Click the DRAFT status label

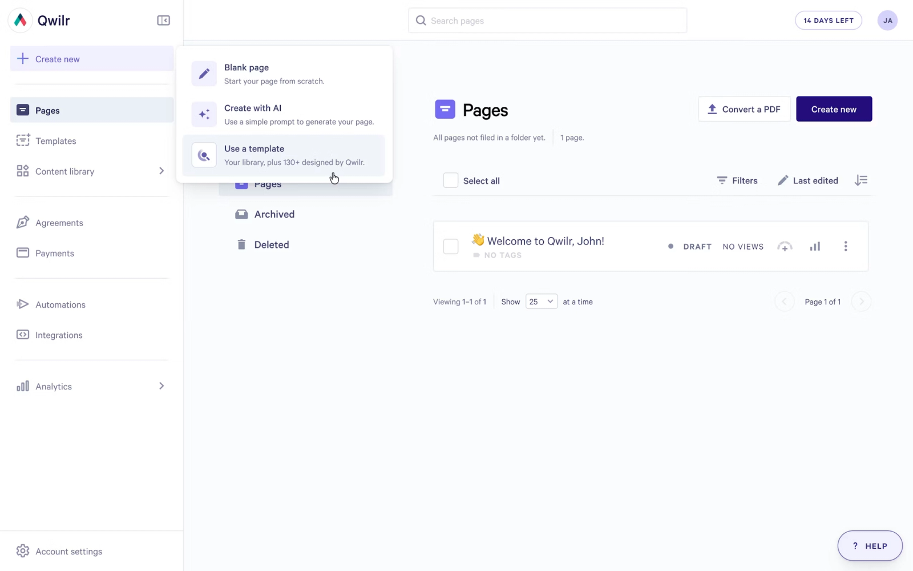click(697, 247)
